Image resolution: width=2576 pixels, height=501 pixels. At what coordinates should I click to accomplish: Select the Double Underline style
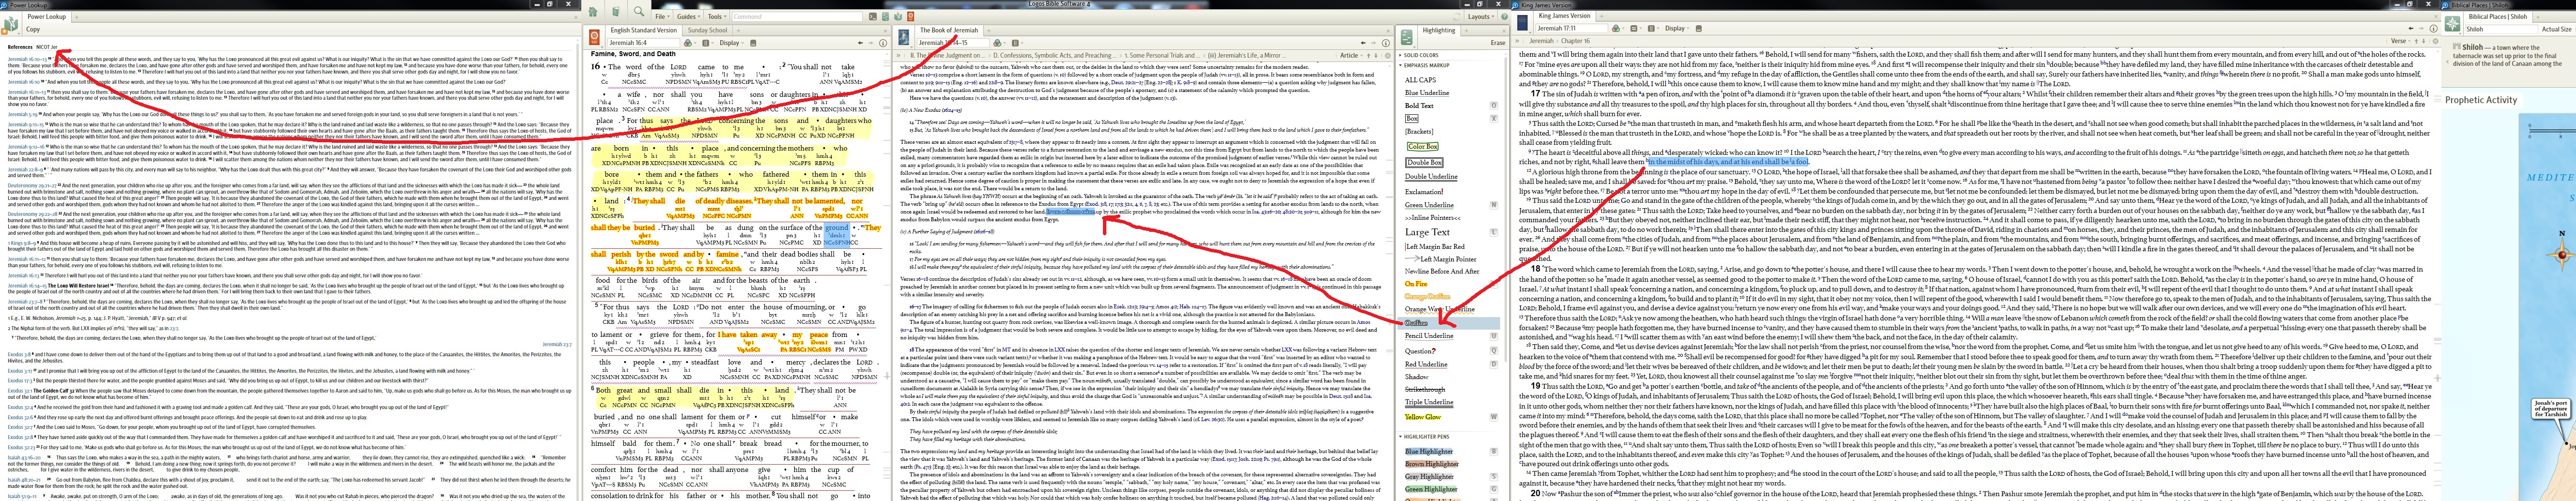tap(1431, 177)
